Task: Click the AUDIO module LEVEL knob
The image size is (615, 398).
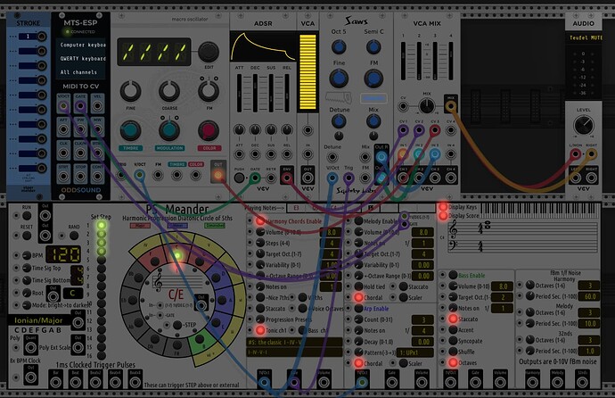Action: [583, 126]
